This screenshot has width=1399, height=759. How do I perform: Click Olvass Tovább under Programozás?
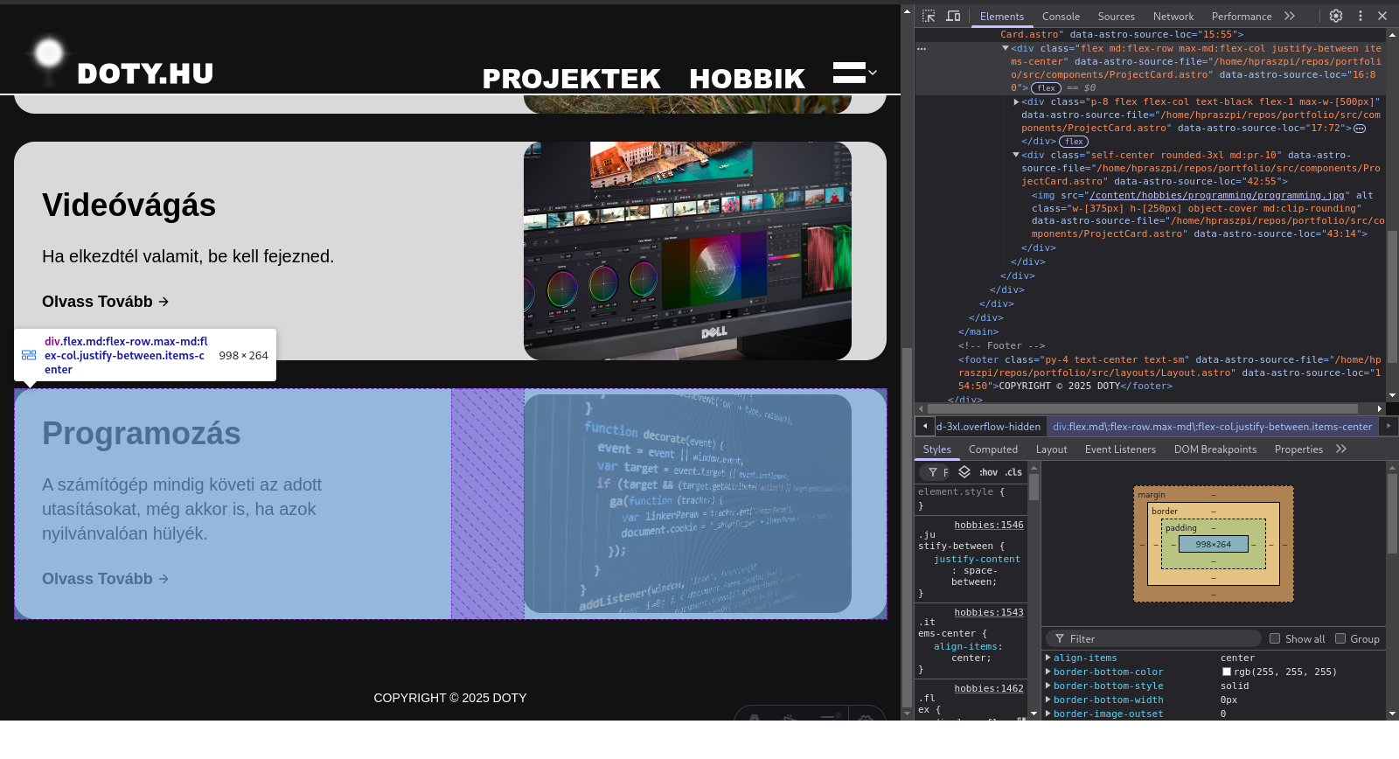coord(105,579)
